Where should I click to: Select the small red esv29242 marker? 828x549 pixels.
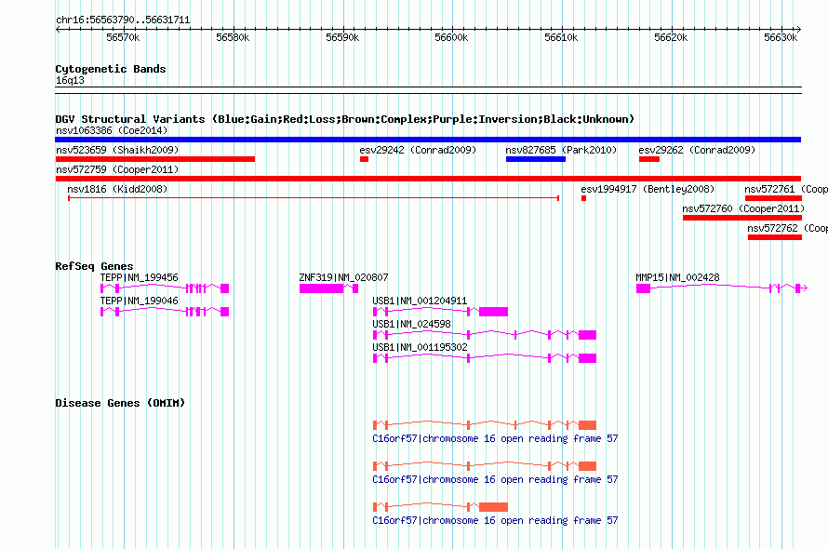coord(365,159)
